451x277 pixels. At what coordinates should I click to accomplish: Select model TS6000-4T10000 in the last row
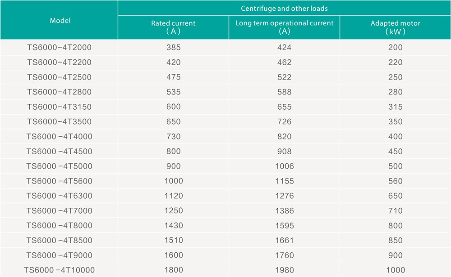(x=59, y=270)
